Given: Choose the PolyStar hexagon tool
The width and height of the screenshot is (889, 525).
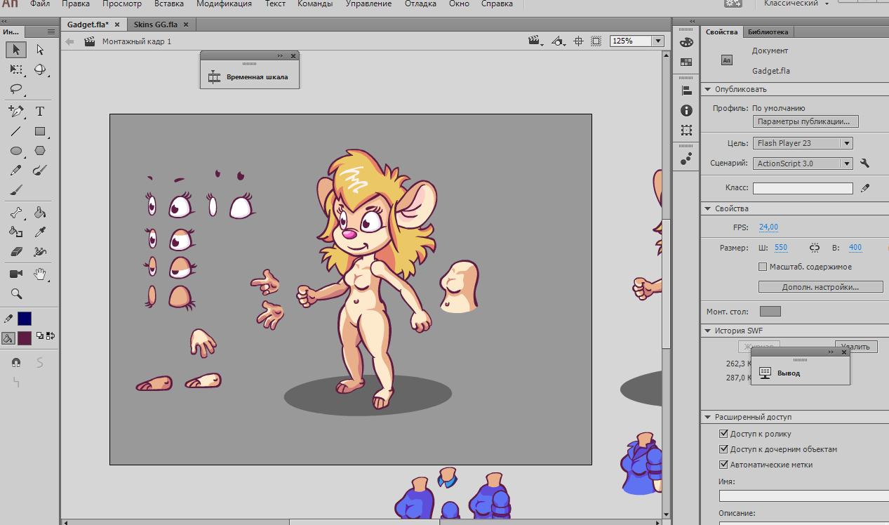Looking at the screenshot, I should (40, 151).
